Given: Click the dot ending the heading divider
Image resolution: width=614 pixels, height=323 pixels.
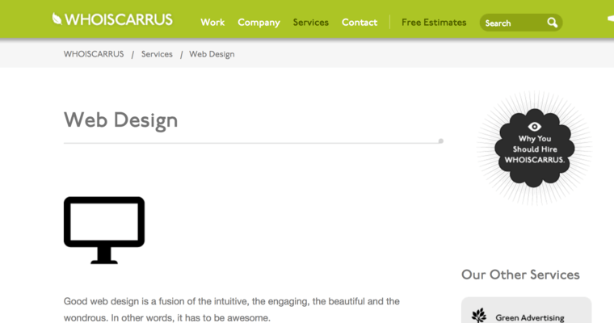Looking at the screenshot, I should (440, 141).
